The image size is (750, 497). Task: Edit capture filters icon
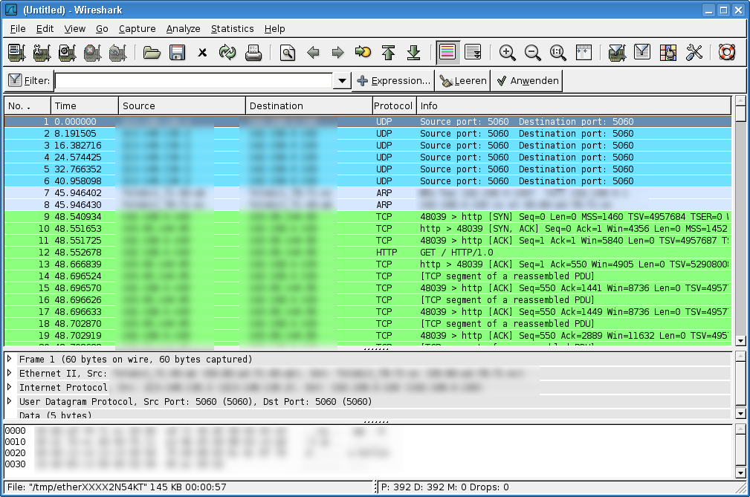[x=617, y=53]
